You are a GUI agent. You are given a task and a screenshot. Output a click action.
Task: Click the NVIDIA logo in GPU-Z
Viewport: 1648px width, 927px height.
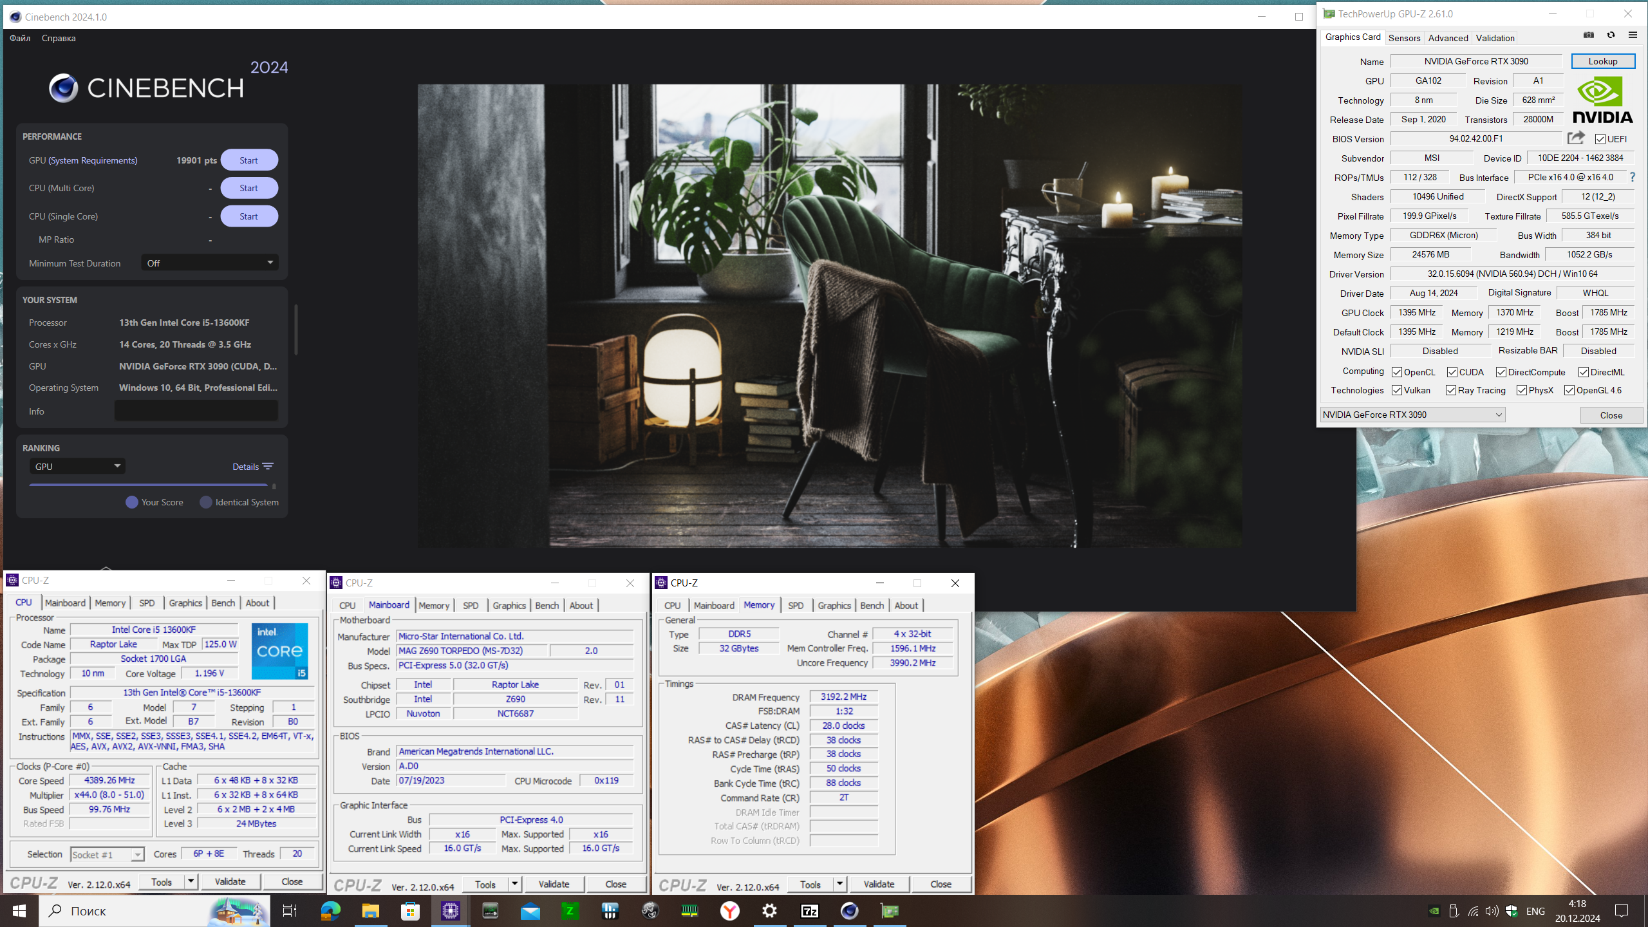pos(1602,99)
